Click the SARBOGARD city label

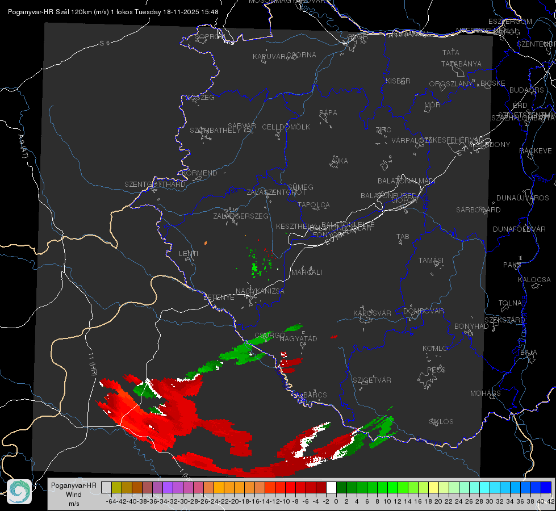tap(478, 210)
